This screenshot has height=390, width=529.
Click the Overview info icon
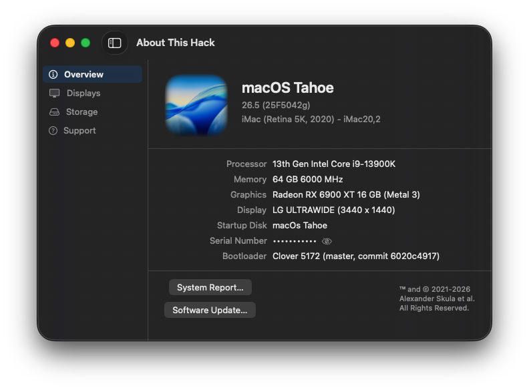(53, 74)
